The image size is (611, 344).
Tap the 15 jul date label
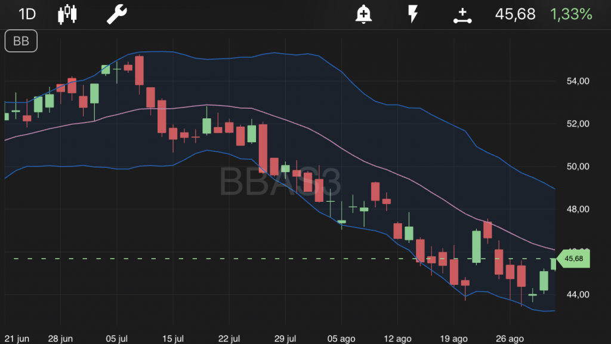[x=172, y=339]
